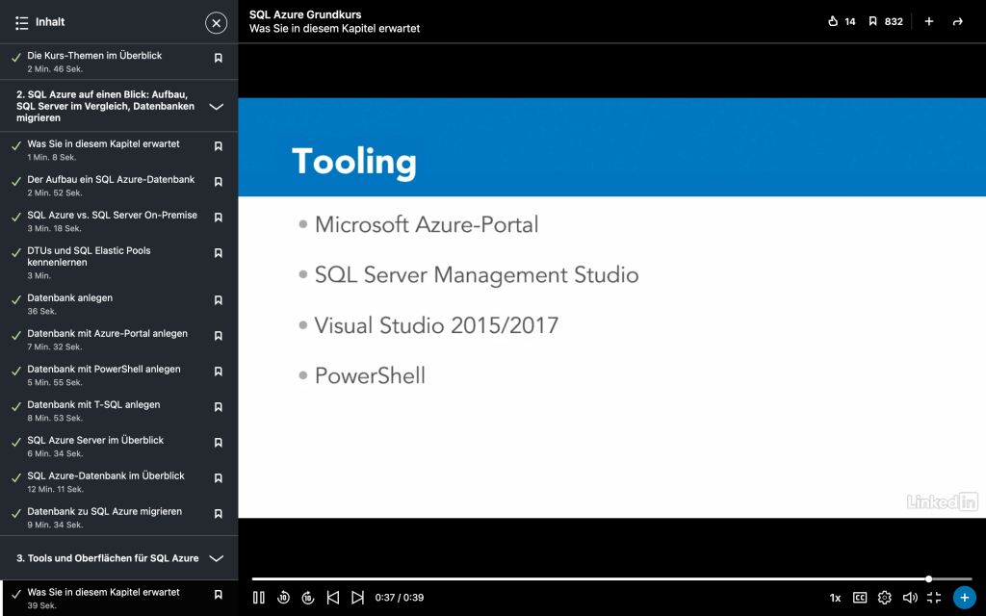Collapse '3. Tools und Oberflächen' section

217,558
